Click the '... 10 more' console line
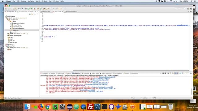 click(x=50, y=93)
